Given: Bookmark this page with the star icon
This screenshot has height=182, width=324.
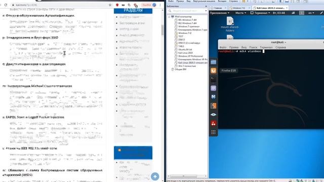Looking at the screenshot, I should pos(110,5).
